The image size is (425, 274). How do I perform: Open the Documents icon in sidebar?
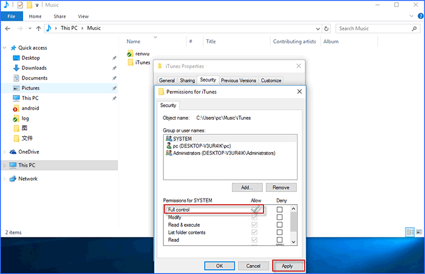point(16,78)
